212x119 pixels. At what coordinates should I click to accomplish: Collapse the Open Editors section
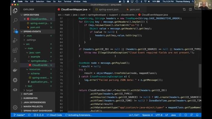click(x=37, y=15)
